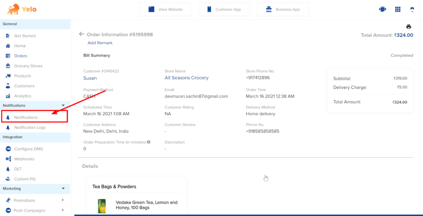
Task: Expand the Promotions submenu arrow
Action: (x=63, y=200)
